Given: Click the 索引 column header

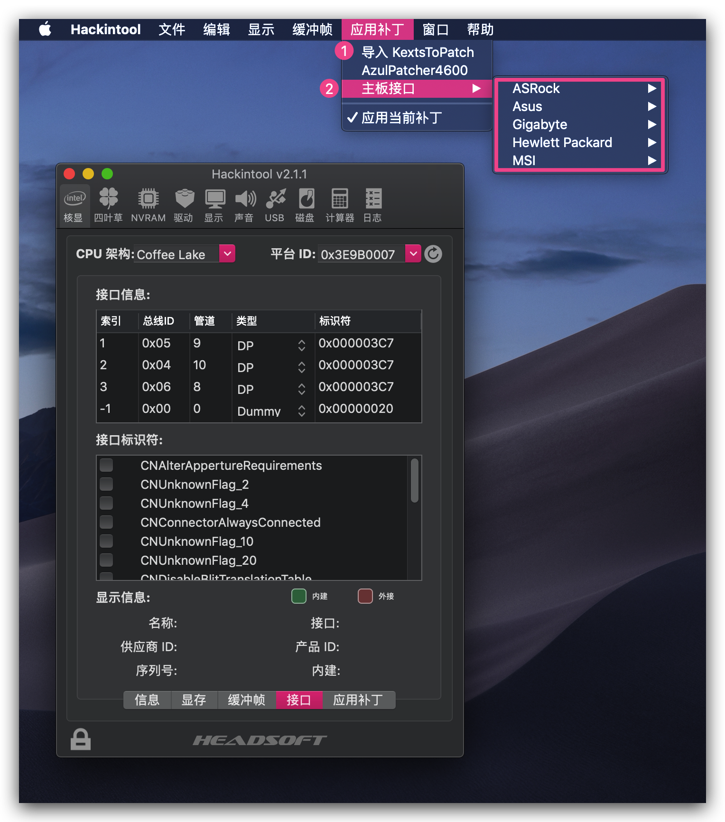Looking at the screenshot, I should click(x=118, y=321).
